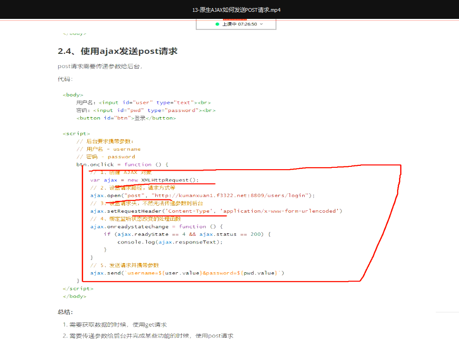Click the var ajax = new XMLHttpRequest() line

(144, 180)
